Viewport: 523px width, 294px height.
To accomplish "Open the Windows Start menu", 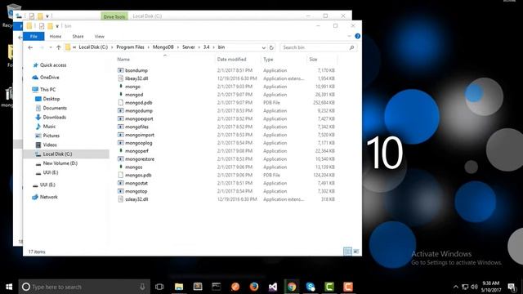I will [9, 287].
